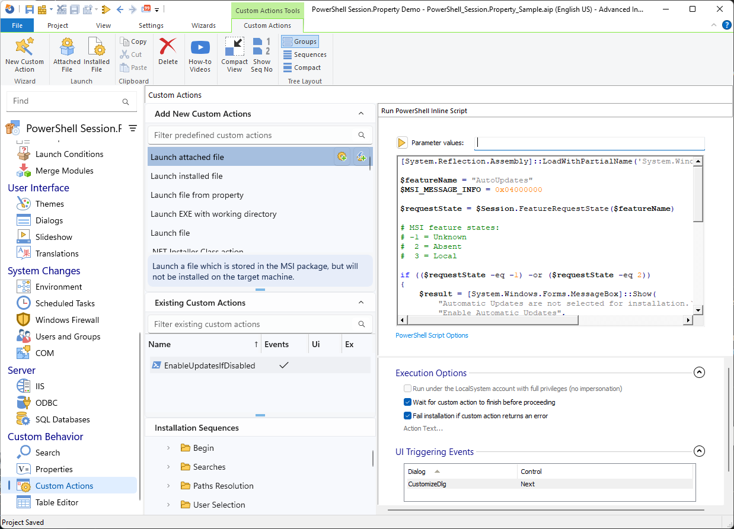The height and width of the screenshot is (529, 734).
Task: Select the CustomizeDlg triggering event row
Action: tap(548, 484)
